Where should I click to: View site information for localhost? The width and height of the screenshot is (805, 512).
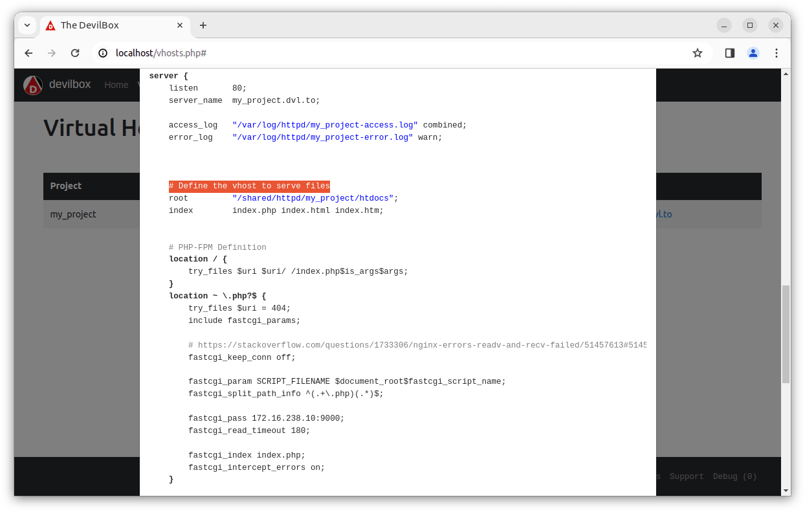click(103, 53)
